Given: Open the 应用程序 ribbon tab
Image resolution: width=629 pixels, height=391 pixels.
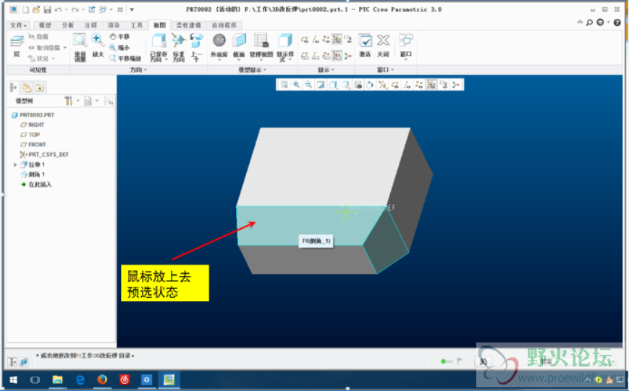Looking at the screenshot, I should [224, 25].
